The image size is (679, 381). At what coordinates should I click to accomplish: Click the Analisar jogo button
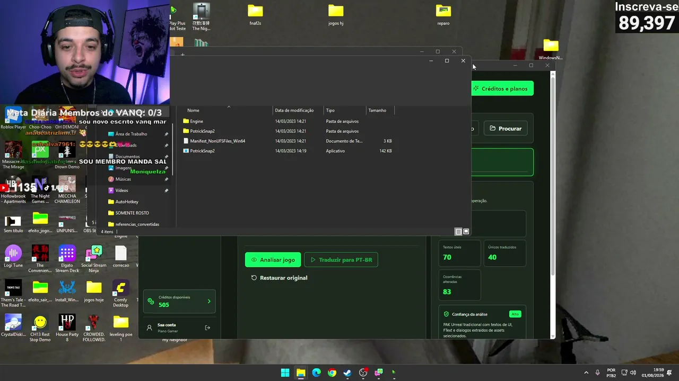pyautogui.click(x=273, y=260)
